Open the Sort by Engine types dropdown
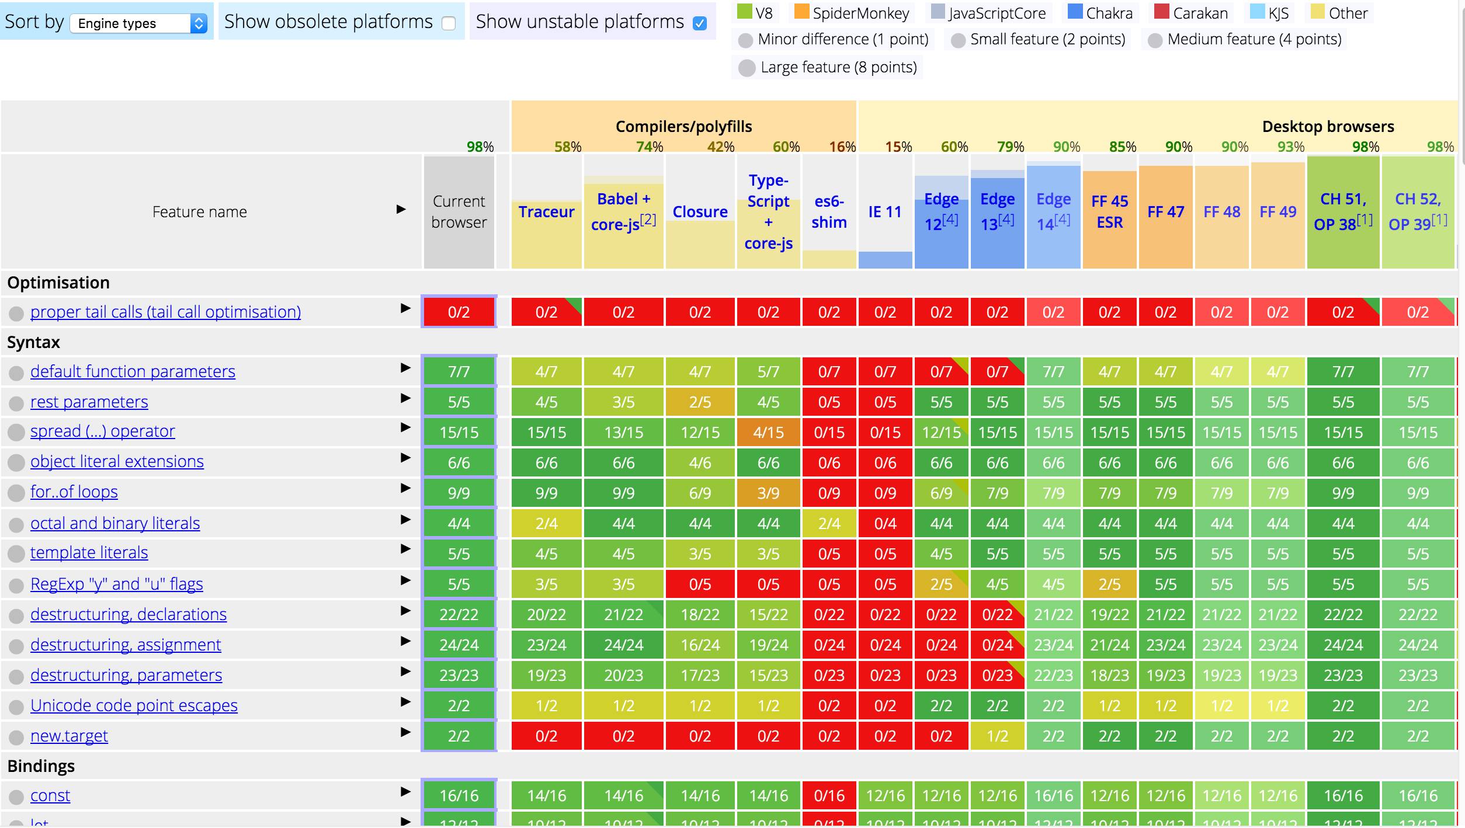Viewport: 1465px width, 828px height. tap(138, 23)
